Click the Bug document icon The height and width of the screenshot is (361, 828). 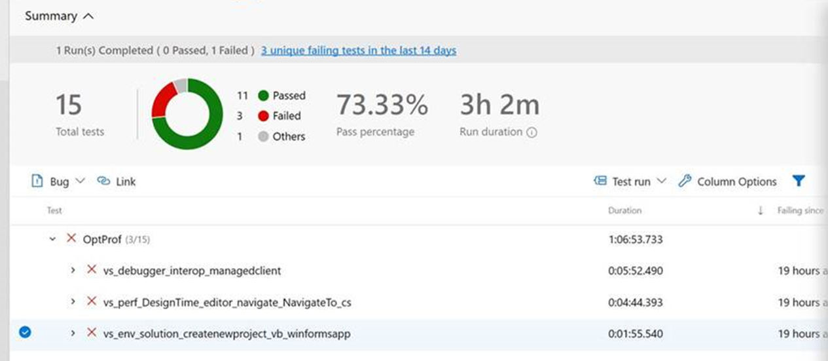[37, 181]
